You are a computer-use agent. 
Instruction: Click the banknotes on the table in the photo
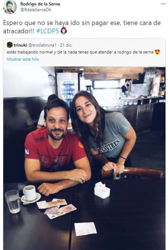pyautogui.click(x=56, y=208)
